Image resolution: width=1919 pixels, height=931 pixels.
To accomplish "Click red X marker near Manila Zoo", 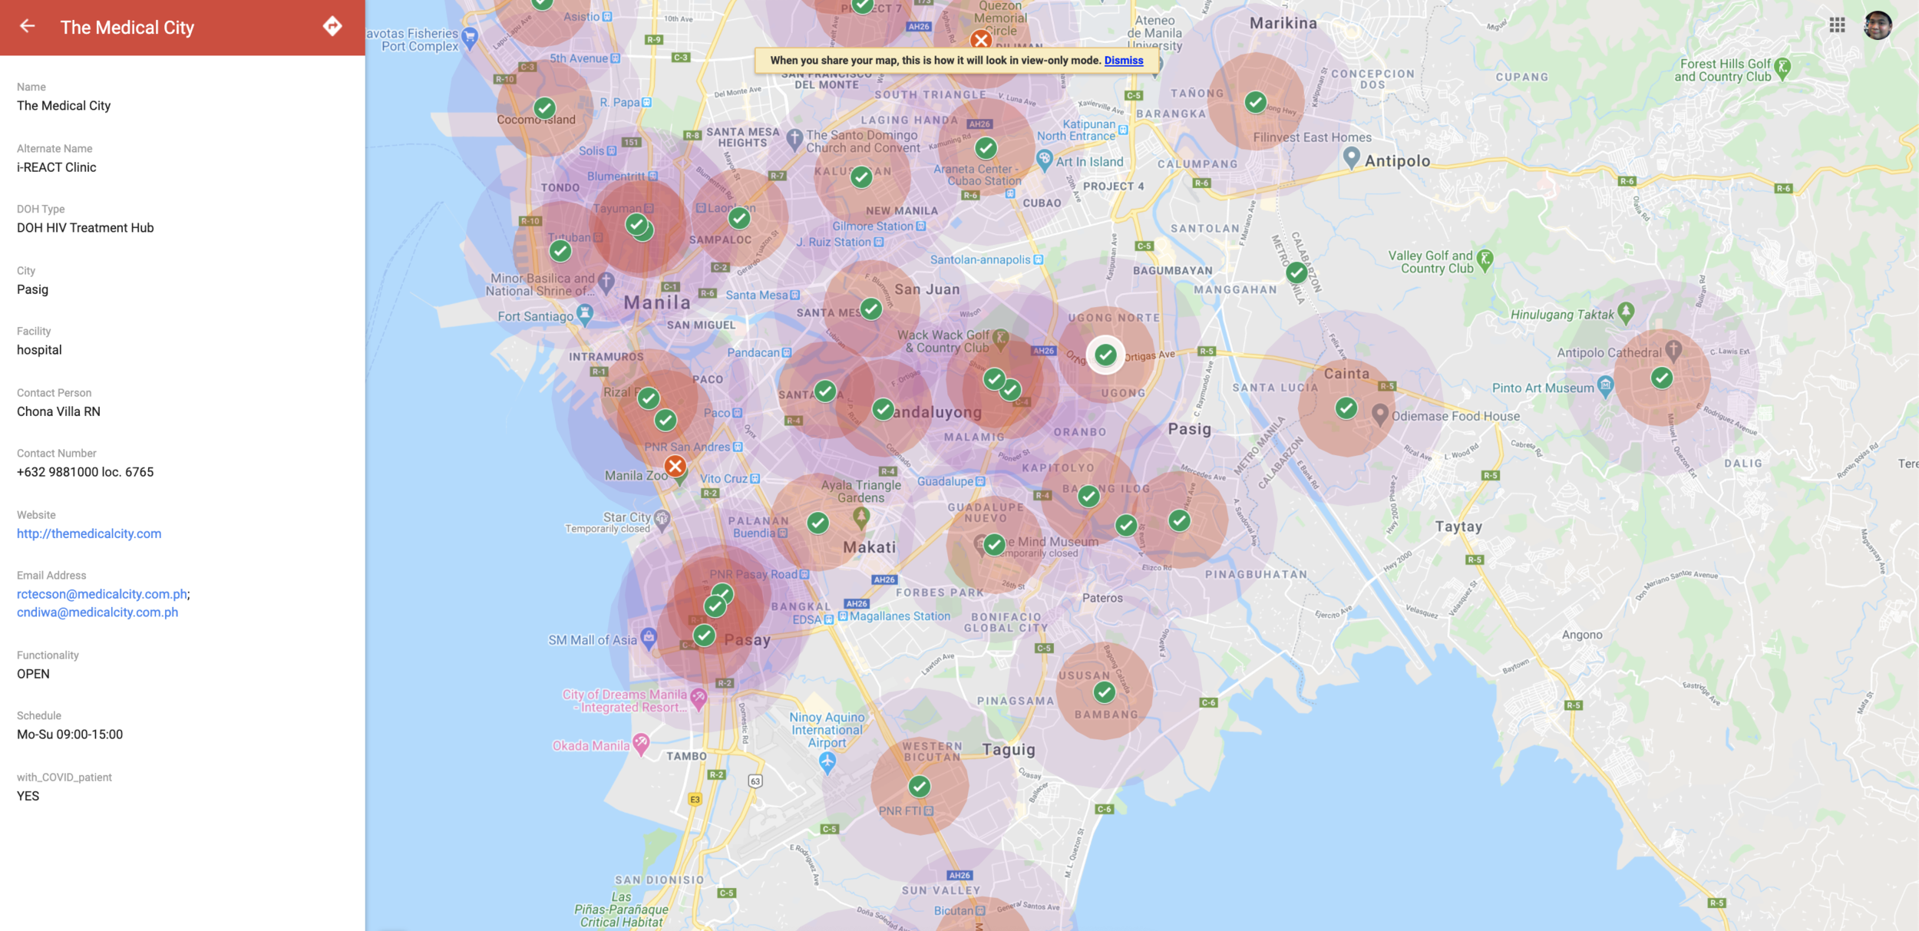I will 675,466.
